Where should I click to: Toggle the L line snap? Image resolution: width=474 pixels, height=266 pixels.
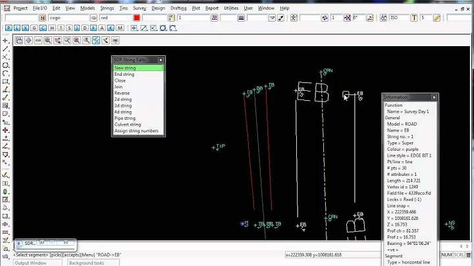(17, 28)
